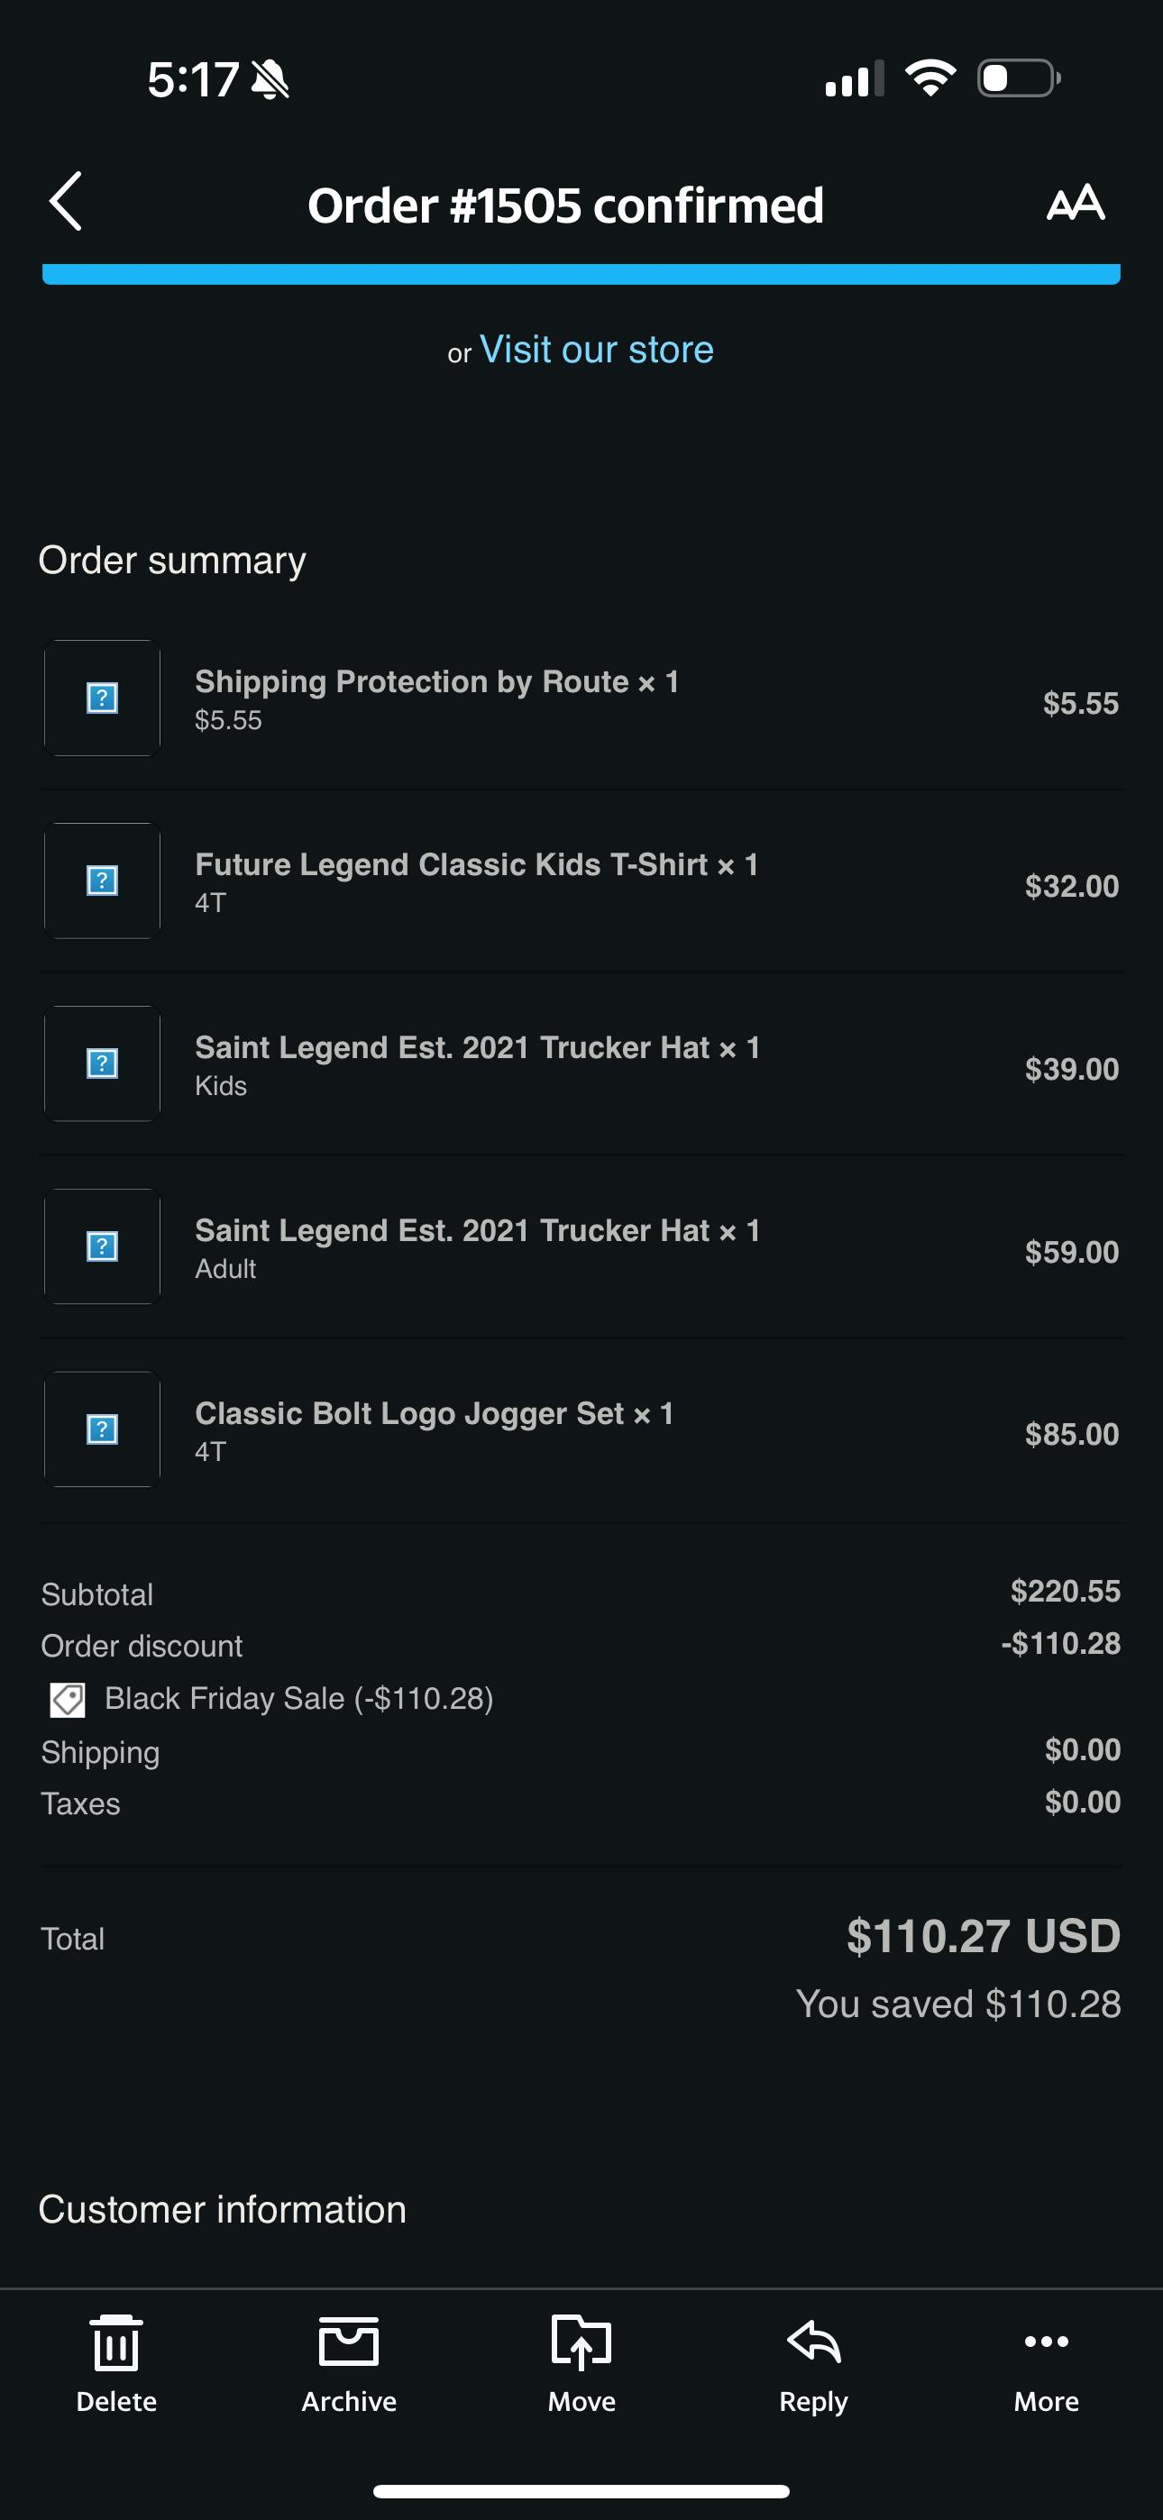Open text size AA options
Image resolution: width=1163 pixels, height=2520 pixels.
1075,204
